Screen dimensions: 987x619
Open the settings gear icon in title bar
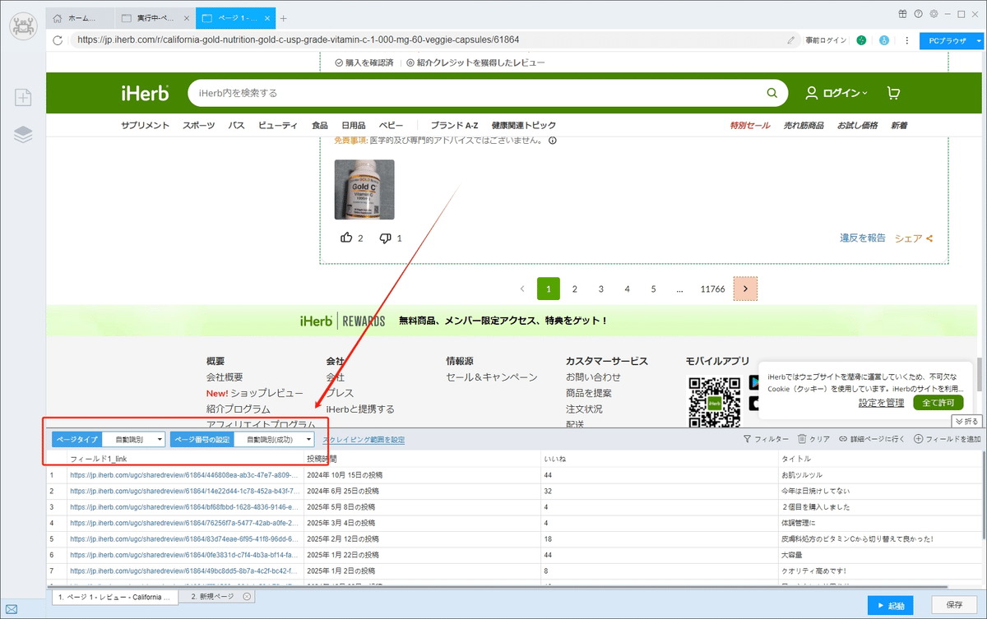click(x=934, y=13)
